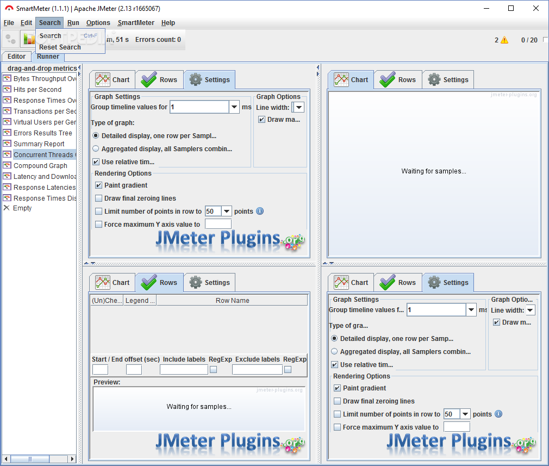The height and width of the screenshot is (466, 549).
Task: Click the warning triangle icon next to 2
Action: point(504,40)
